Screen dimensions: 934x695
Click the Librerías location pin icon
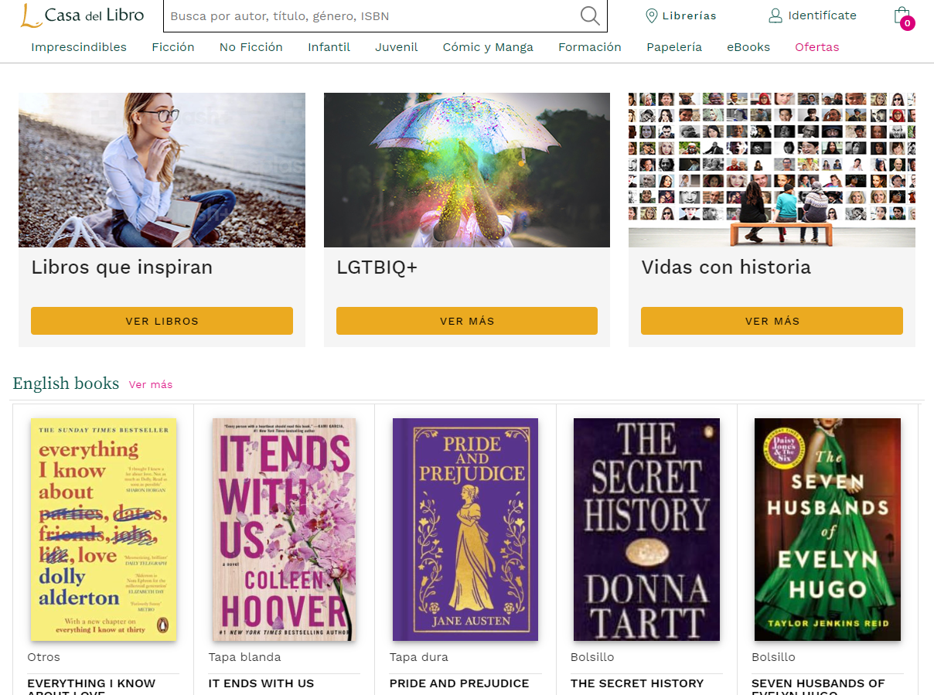(x=651, y=15)
